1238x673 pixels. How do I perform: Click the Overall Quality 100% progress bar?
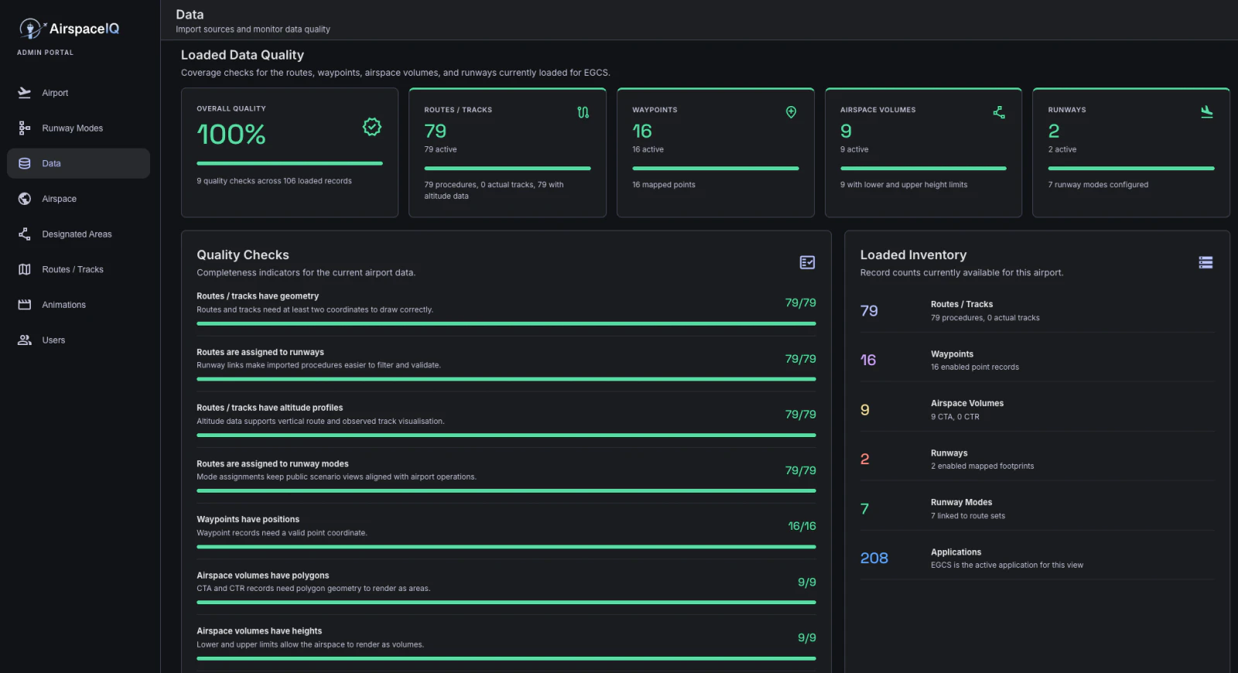pyautogui.click(x=289, y=163)
